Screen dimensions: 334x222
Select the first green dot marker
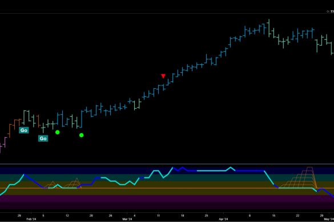pyautogui.click(x=57, y=133)
